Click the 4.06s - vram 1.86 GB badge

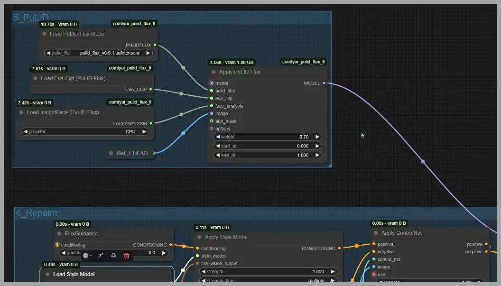point(232,62)
